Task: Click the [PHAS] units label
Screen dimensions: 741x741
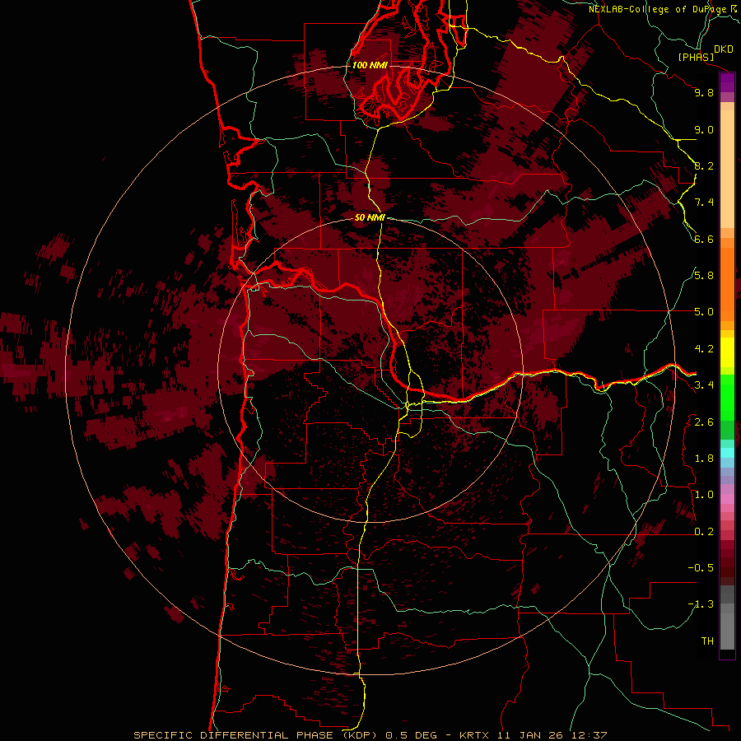Action: click(x=696, y=57)
